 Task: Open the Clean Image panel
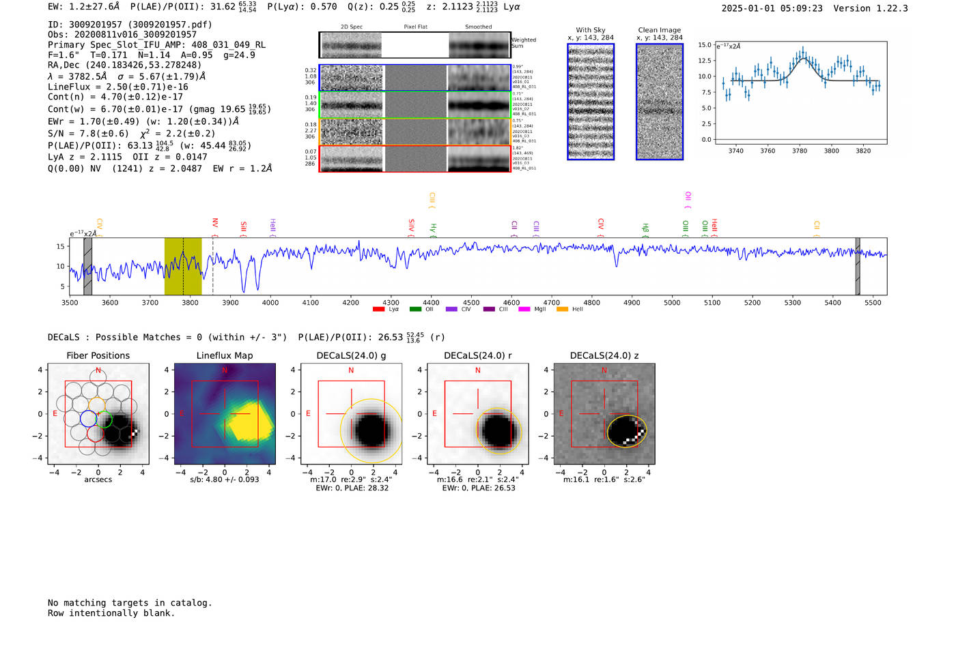click(x=660, y=102)
